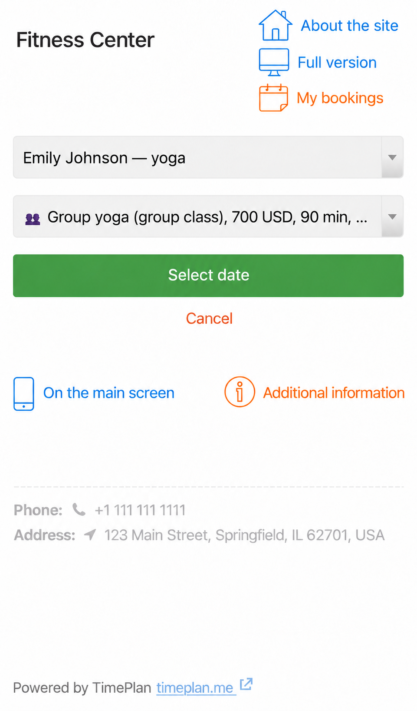Open the Emily Johnson — yoga specialist selector
This screenshot has width=417, height=711.
tap(208, 157)
